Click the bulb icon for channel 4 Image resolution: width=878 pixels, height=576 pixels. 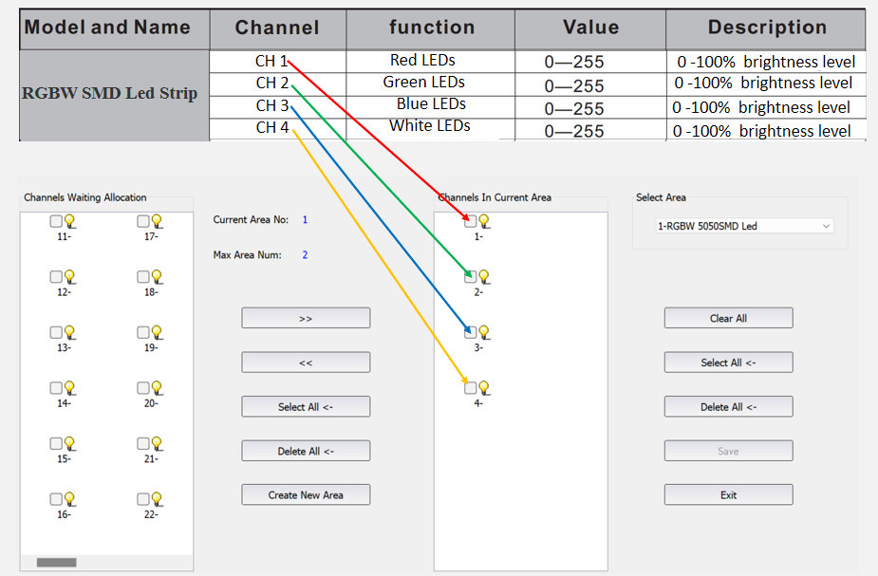coord(484,388)
